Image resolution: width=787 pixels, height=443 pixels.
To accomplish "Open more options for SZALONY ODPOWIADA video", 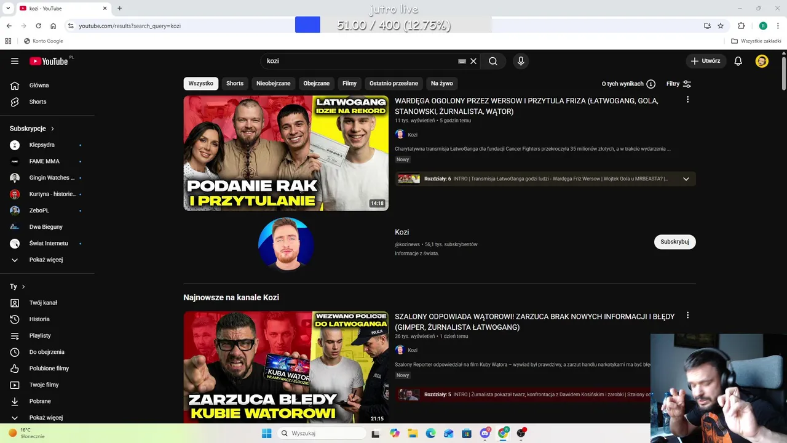I will (687, 316).
